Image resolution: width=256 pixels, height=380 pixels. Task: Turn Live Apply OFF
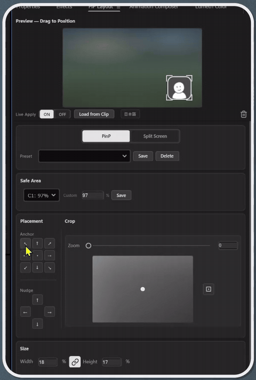[62, 114]
